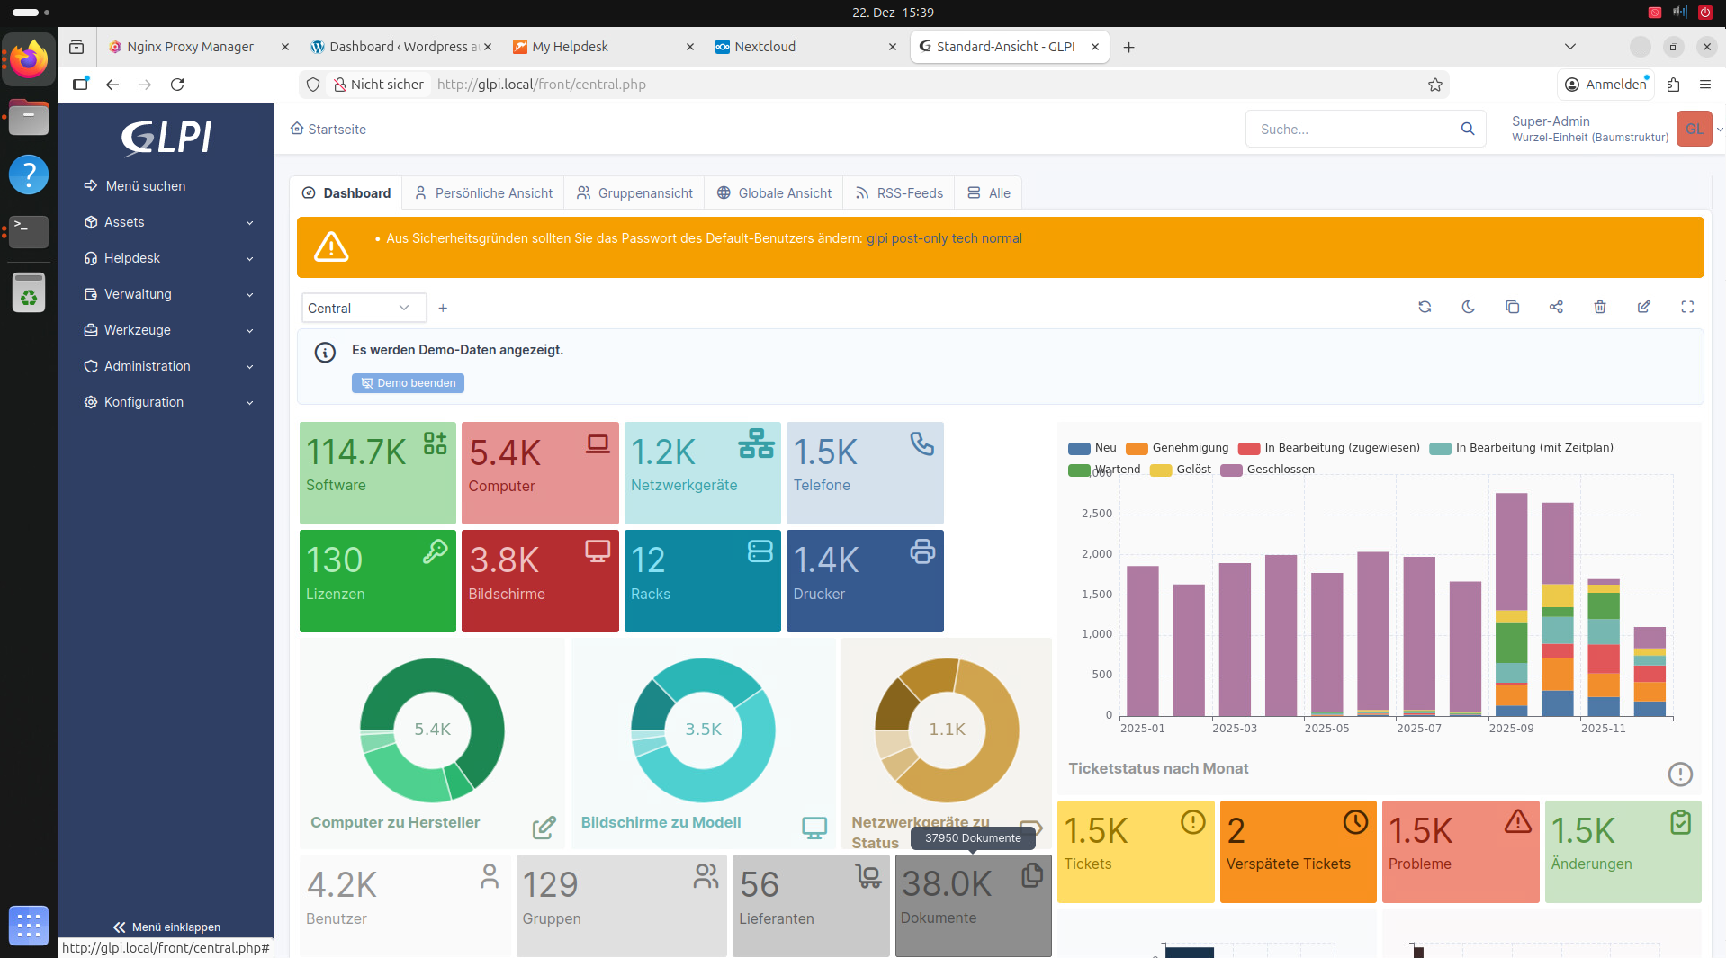Refresh the dashboard with the reload icon
Screen dimensions: 1726x958
tap(1425, 307)
